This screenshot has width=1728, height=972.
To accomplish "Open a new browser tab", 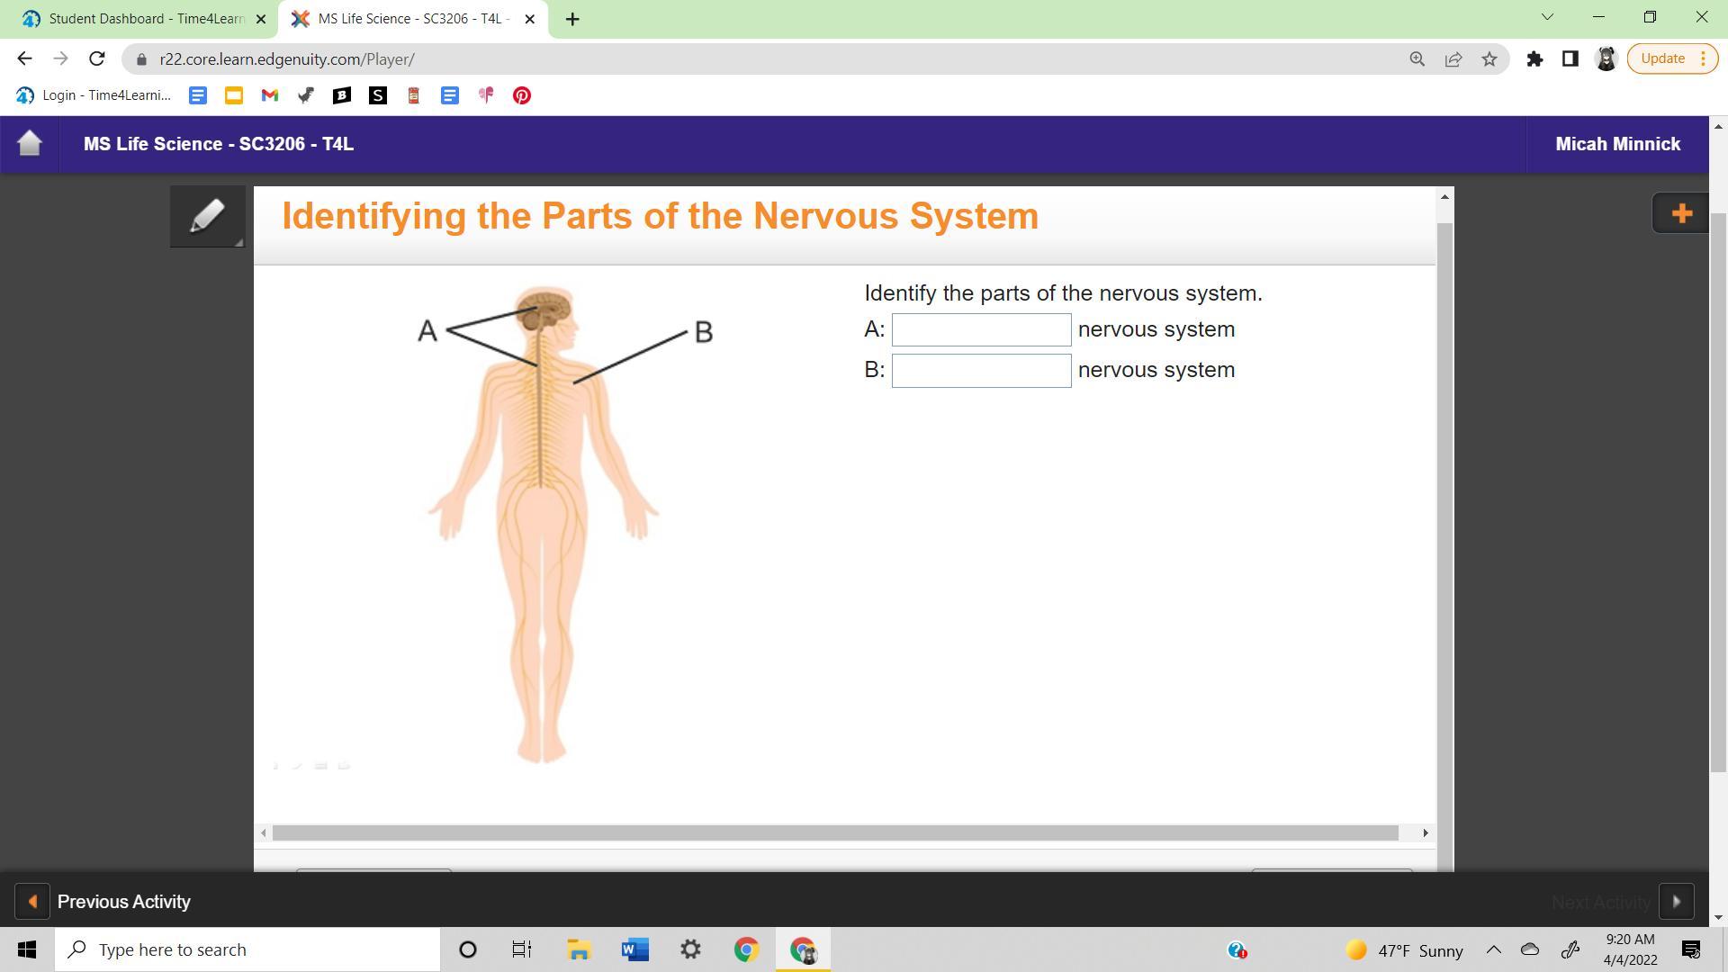I will [x=572, y=19].
